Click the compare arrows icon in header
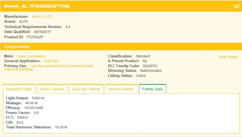The height and width of the screenshot is (137, 242). [x=236, y=6]
